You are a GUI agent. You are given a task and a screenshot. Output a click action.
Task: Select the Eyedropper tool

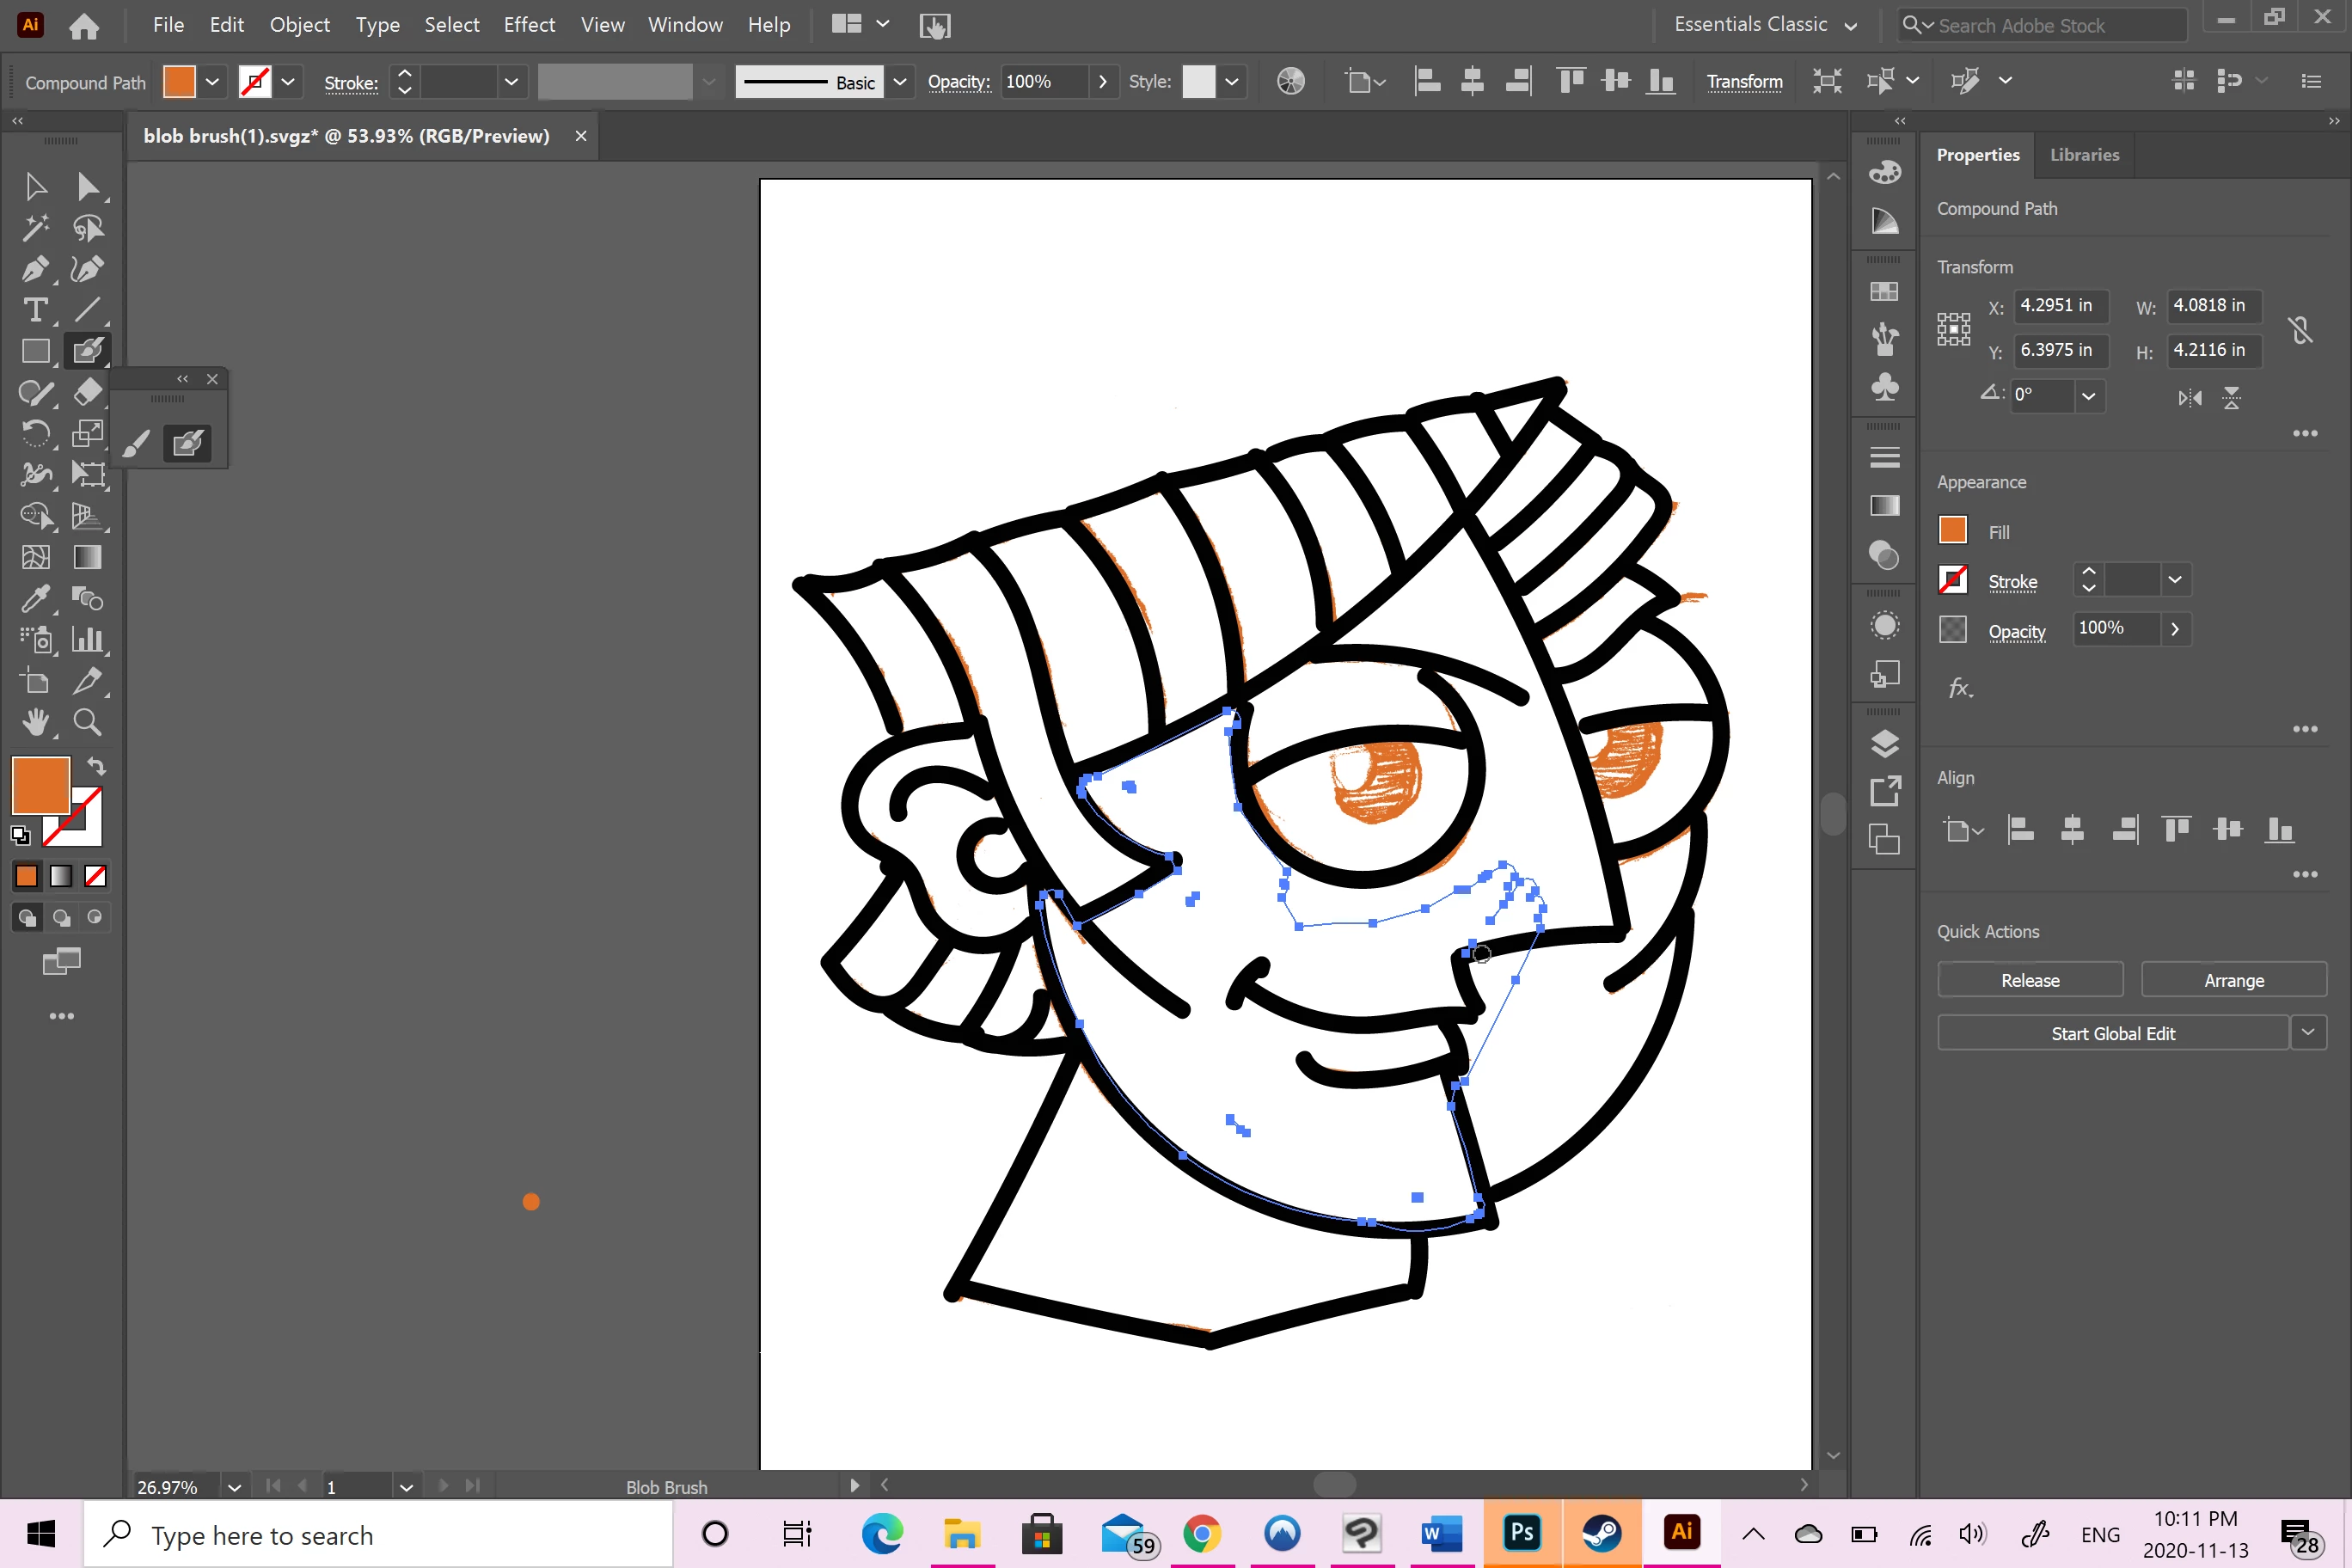[34, 599]
